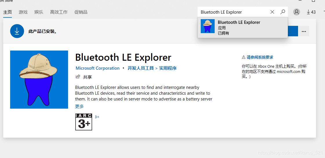
Task: Click the app icon in the search suggestion
Action: 207,26
